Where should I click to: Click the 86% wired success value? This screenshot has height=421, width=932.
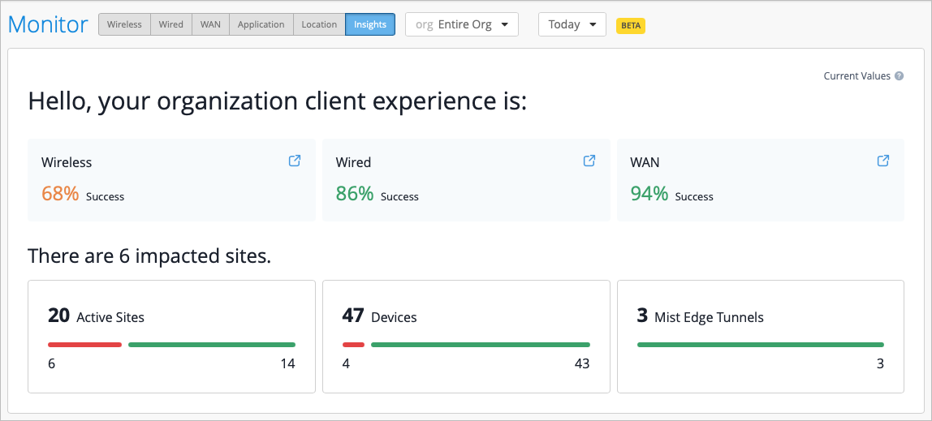click(x=354, y=193)
